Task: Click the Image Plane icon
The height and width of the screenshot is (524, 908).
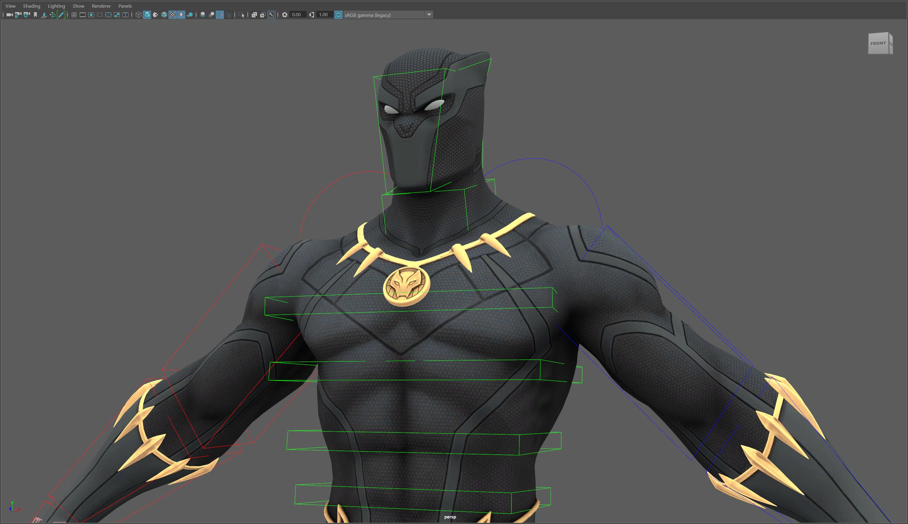Action: pyautogui.click(x=44, y=15)
